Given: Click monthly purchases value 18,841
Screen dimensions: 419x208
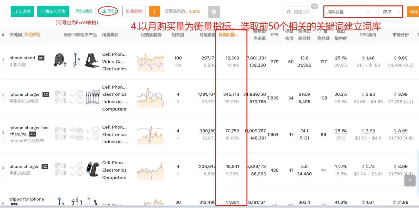Looking at the screenshot, I should [x=232, y=166].
